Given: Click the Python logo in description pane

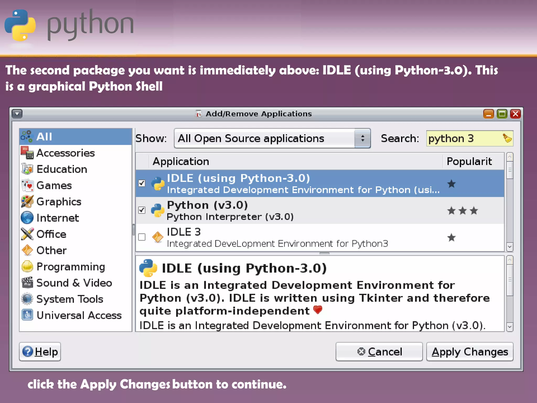Looking at the screenshot, I should point(148,268).
